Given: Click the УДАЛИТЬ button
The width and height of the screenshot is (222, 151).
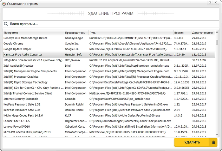Looking at the screenshot, I should 196,142.
